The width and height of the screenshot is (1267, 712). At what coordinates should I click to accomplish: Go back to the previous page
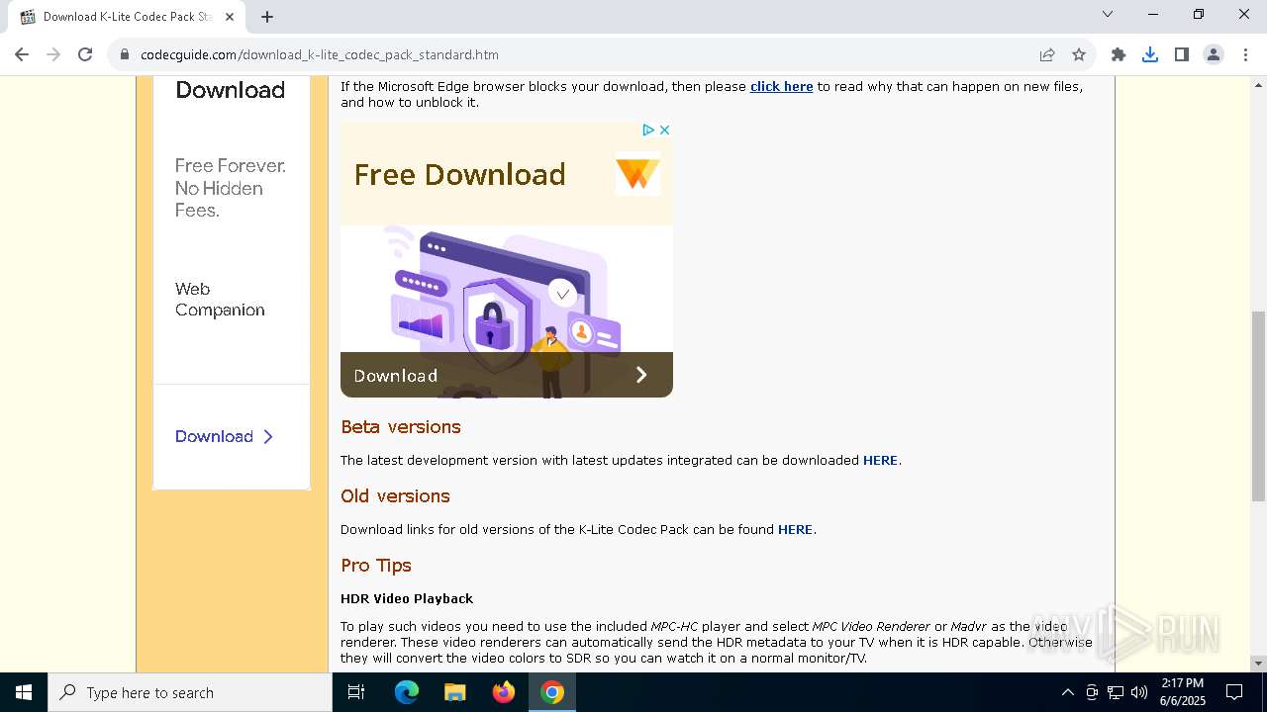coord(22,54)
